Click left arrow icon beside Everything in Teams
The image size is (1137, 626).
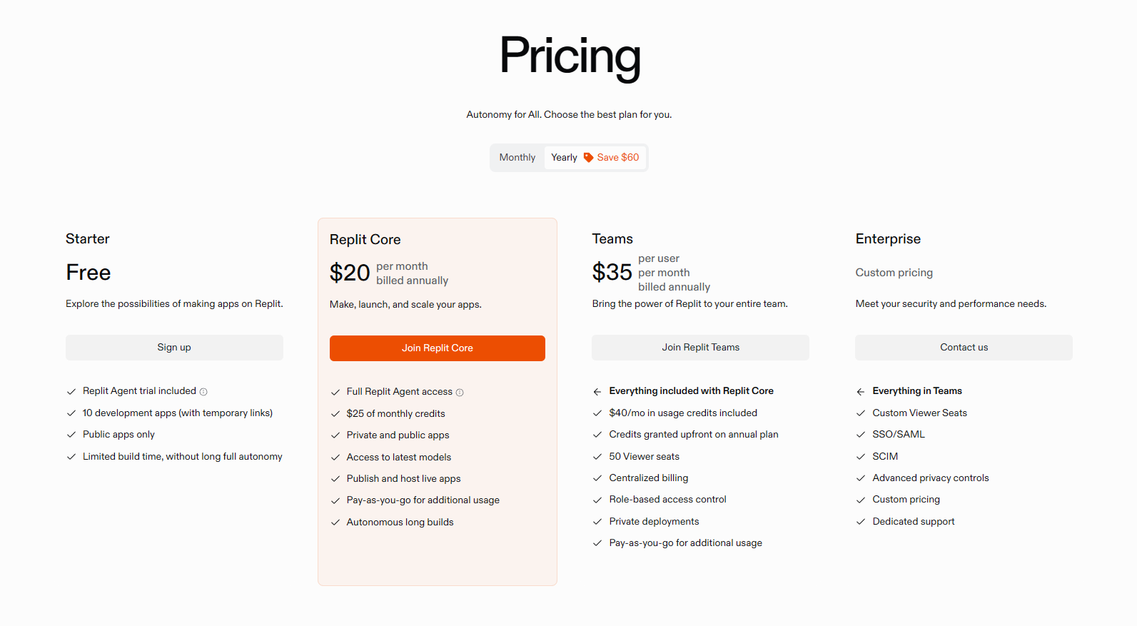(x=861, y=391)
